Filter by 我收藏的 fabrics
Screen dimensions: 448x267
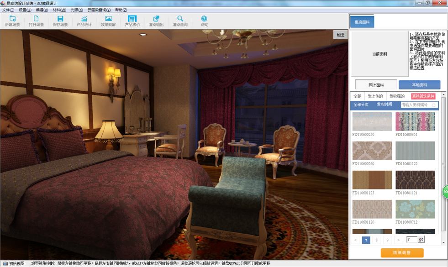397,96
